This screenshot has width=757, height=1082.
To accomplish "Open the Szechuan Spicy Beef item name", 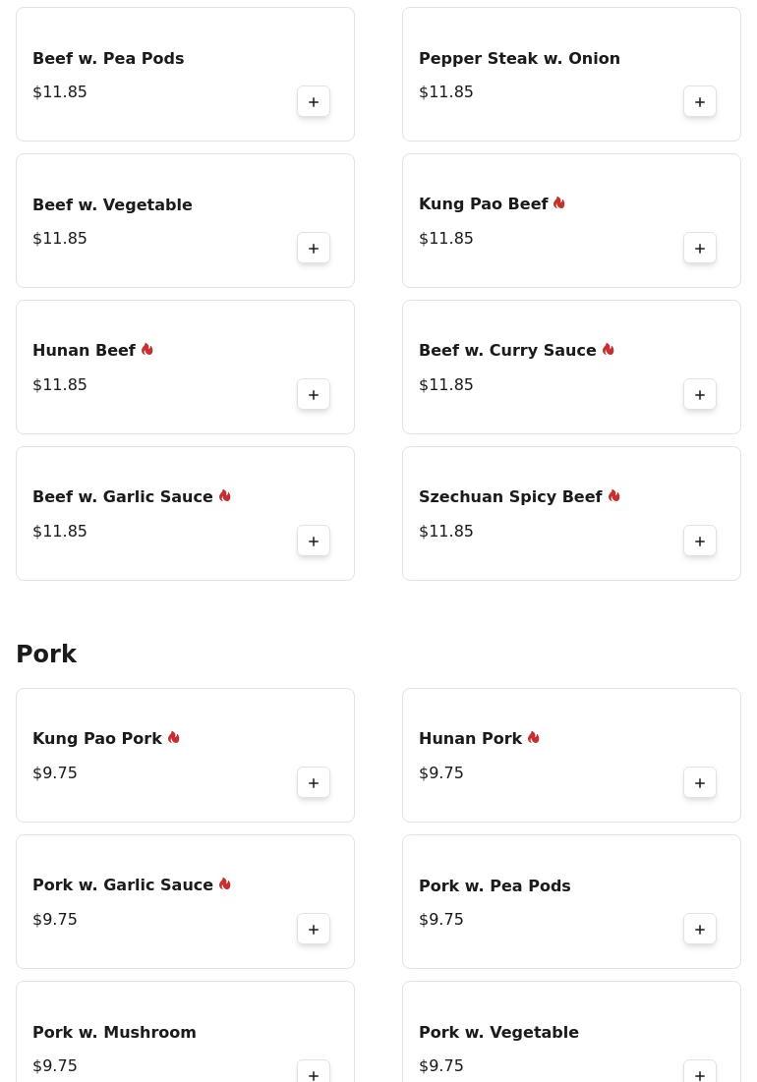I will tap(510, 497).
